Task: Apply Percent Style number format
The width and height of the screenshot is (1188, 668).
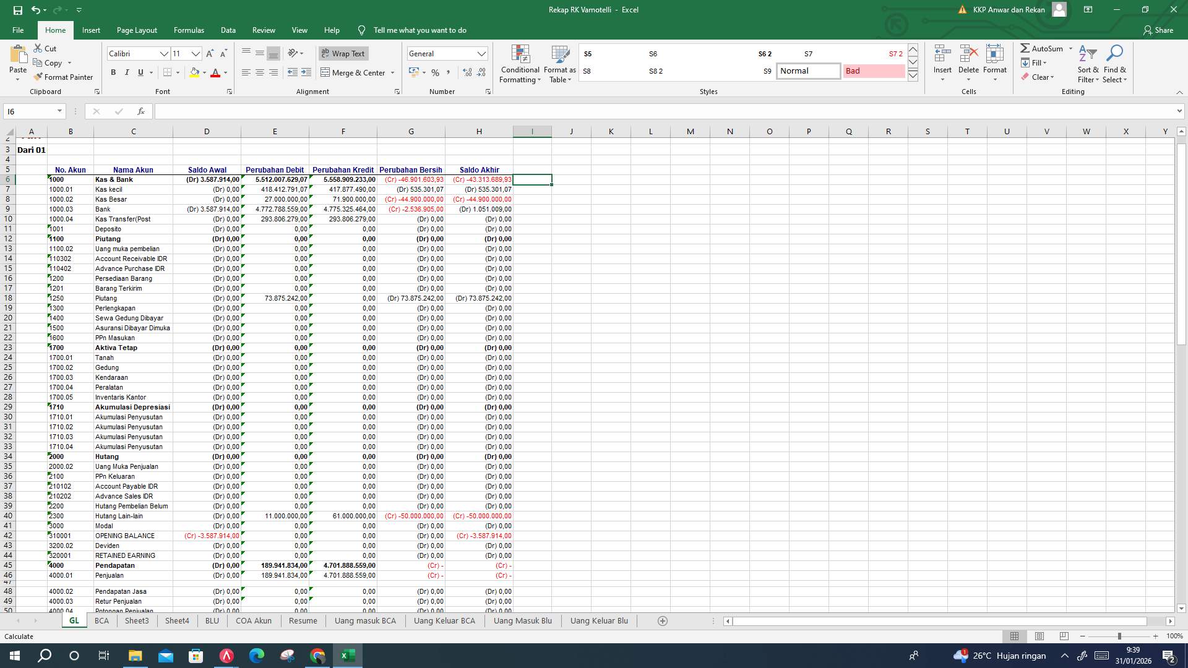Action: (x=435, y=72)
